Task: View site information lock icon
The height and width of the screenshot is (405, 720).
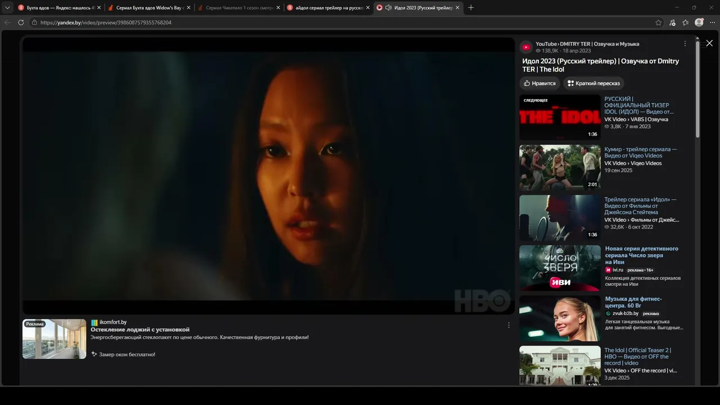Action: pyautogui.click(x=34, y=22)
